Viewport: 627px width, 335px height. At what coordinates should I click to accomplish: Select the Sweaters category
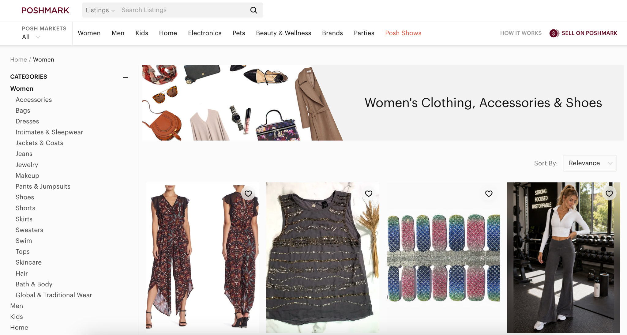tap(29, 230)
